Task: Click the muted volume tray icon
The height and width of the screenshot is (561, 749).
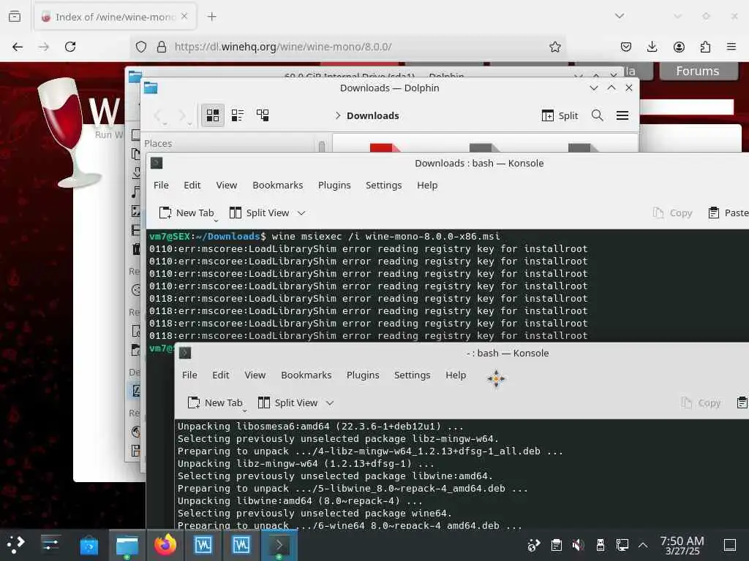Action: [x=578, y=545]
